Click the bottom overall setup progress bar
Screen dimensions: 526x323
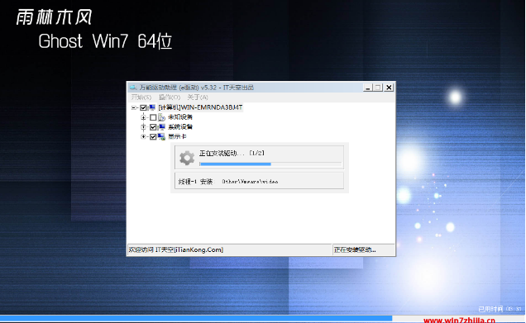pos(263,318)
